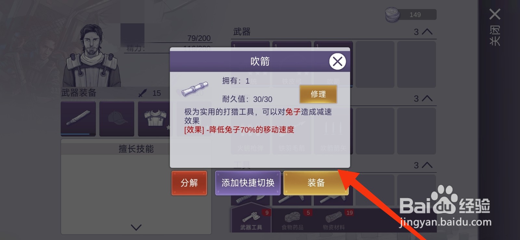Switch to the 食物药品 food tab
520x240 pixels.
coord(292,220)
